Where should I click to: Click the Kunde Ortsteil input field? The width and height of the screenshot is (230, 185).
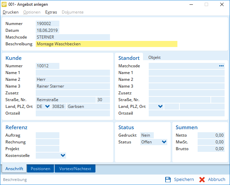pyautogui.click(x=73, y=113)
